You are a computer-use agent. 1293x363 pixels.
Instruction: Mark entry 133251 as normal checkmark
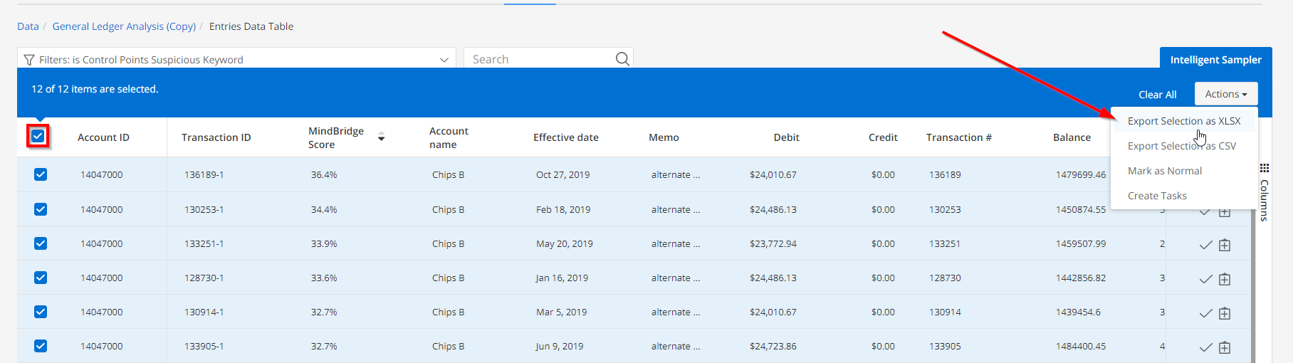point(1205,245)
